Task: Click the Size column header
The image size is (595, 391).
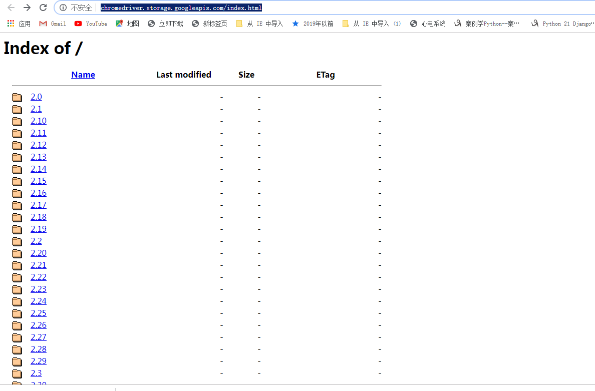Action: tap(246, 75)
